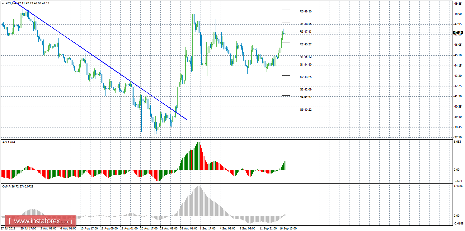Click 42.25 on the price scale
The height and width of the screenshot is (231, 465).
[x=458, y=86]
